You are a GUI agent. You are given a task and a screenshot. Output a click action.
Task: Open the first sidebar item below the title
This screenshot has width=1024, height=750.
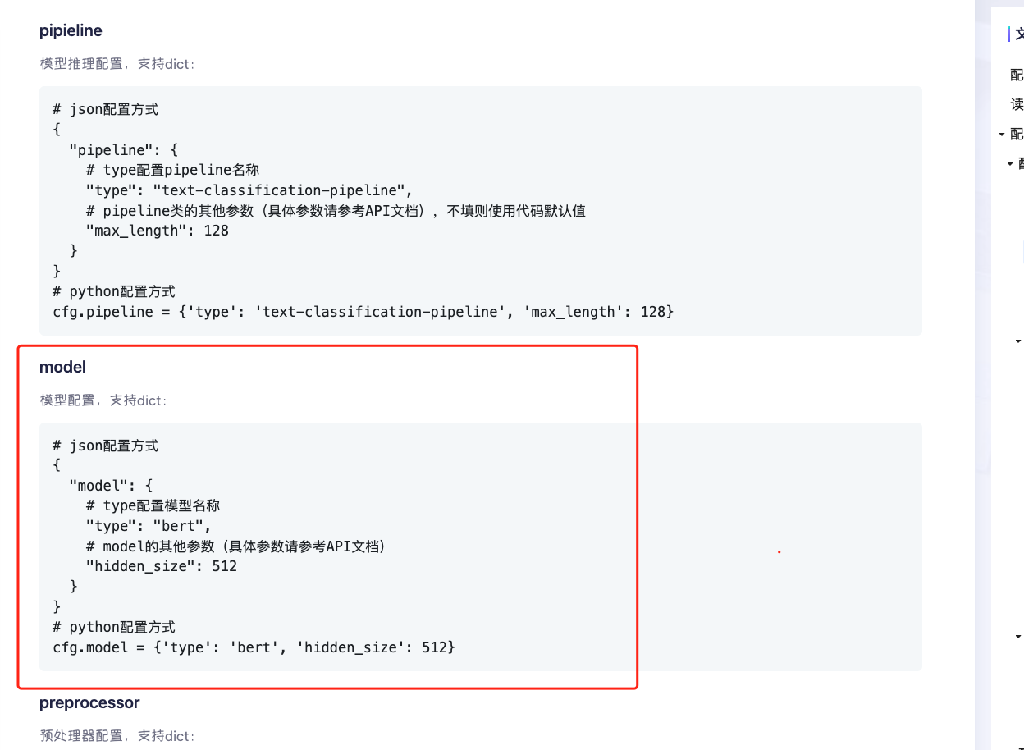(x=1017, y=75)
